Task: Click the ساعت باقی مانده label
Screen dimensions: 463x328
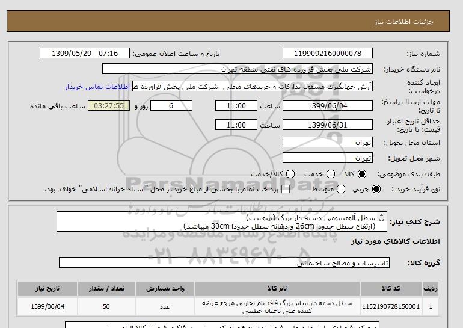Action: (x=58, y=106)
